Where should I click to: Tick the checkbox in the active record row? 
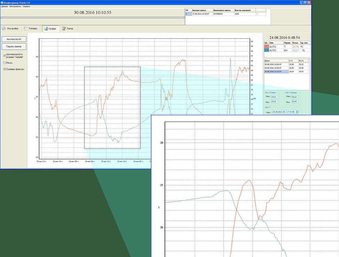pos(258,14)
